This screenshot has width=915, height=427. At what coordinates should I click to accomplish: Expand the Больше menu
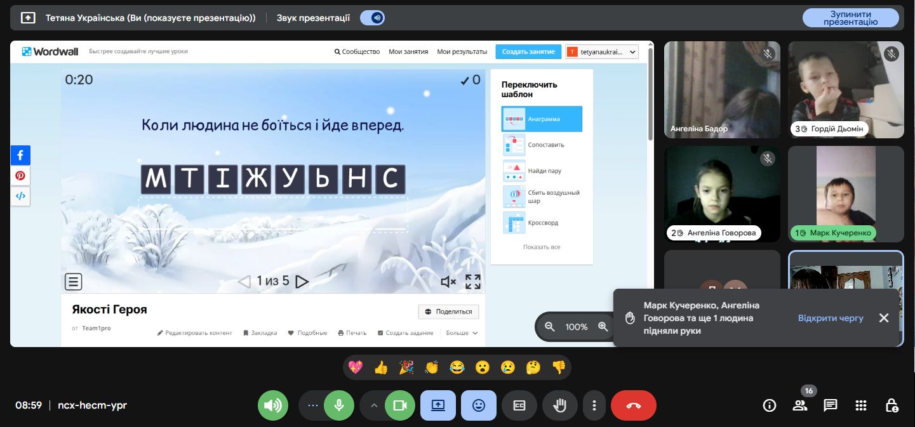point(462,332)
